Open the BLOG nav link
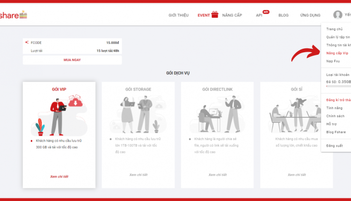351x201 pixels. point(283,15)
